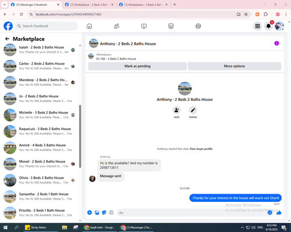Click the sent message Thanks for your interest
This screenshot has height=232, width=291.
click(235, 198)
